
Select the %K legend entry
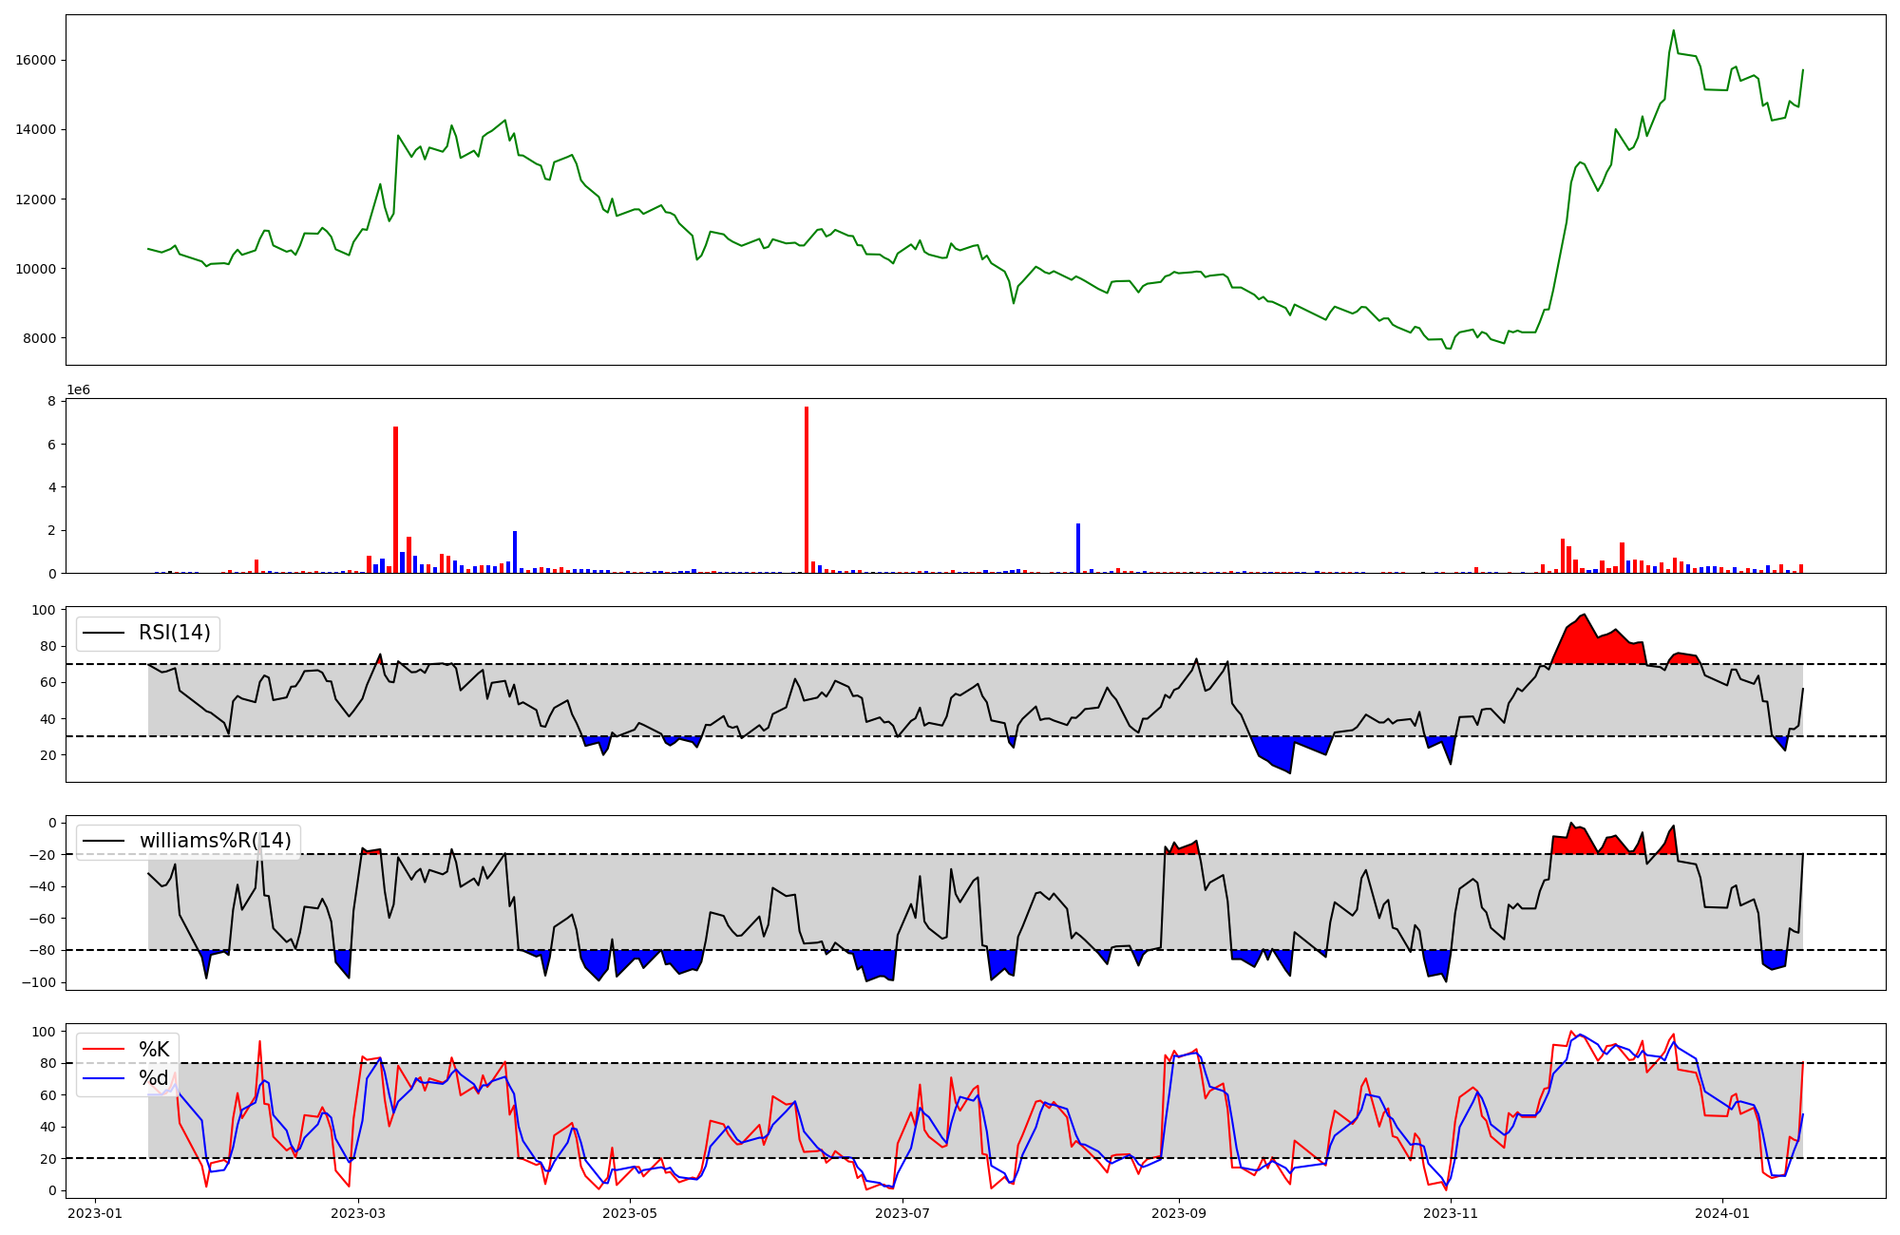pos(154,1050)
